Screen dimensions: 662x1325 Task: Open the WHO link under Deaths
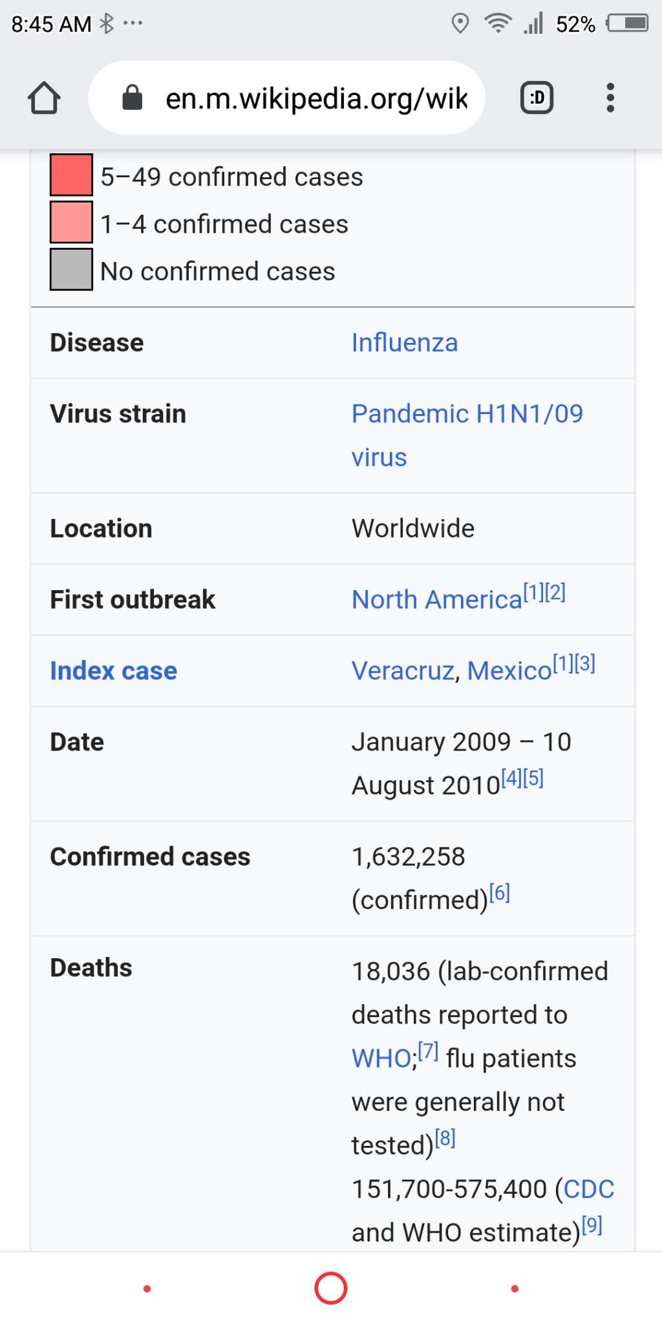pos(381,1059)
